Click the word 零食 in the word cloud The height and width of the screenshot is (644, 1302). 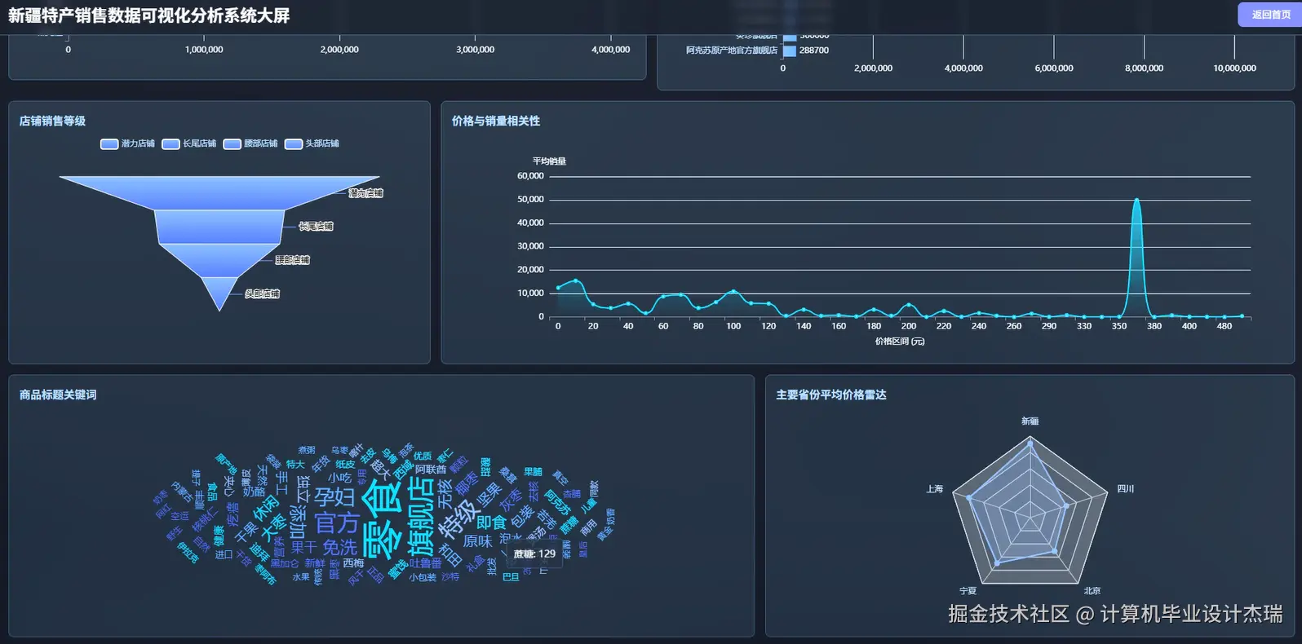coord(383,520)
